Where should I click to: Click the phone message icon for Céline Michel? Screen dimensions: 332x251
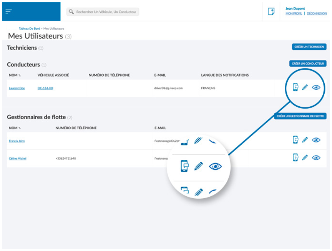coord(295,157)
